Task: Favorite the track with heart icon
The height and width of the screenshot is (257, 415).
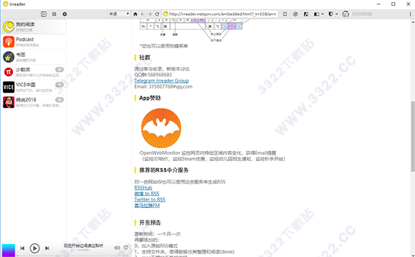Action: (x=126, y=248)
